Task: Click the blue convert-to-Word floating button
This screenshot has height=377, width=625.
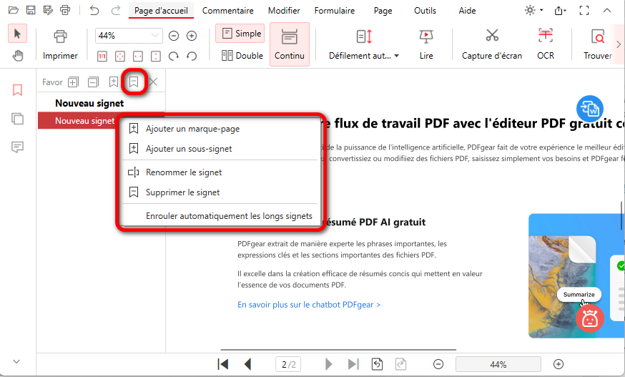Action: click(589, 109)
